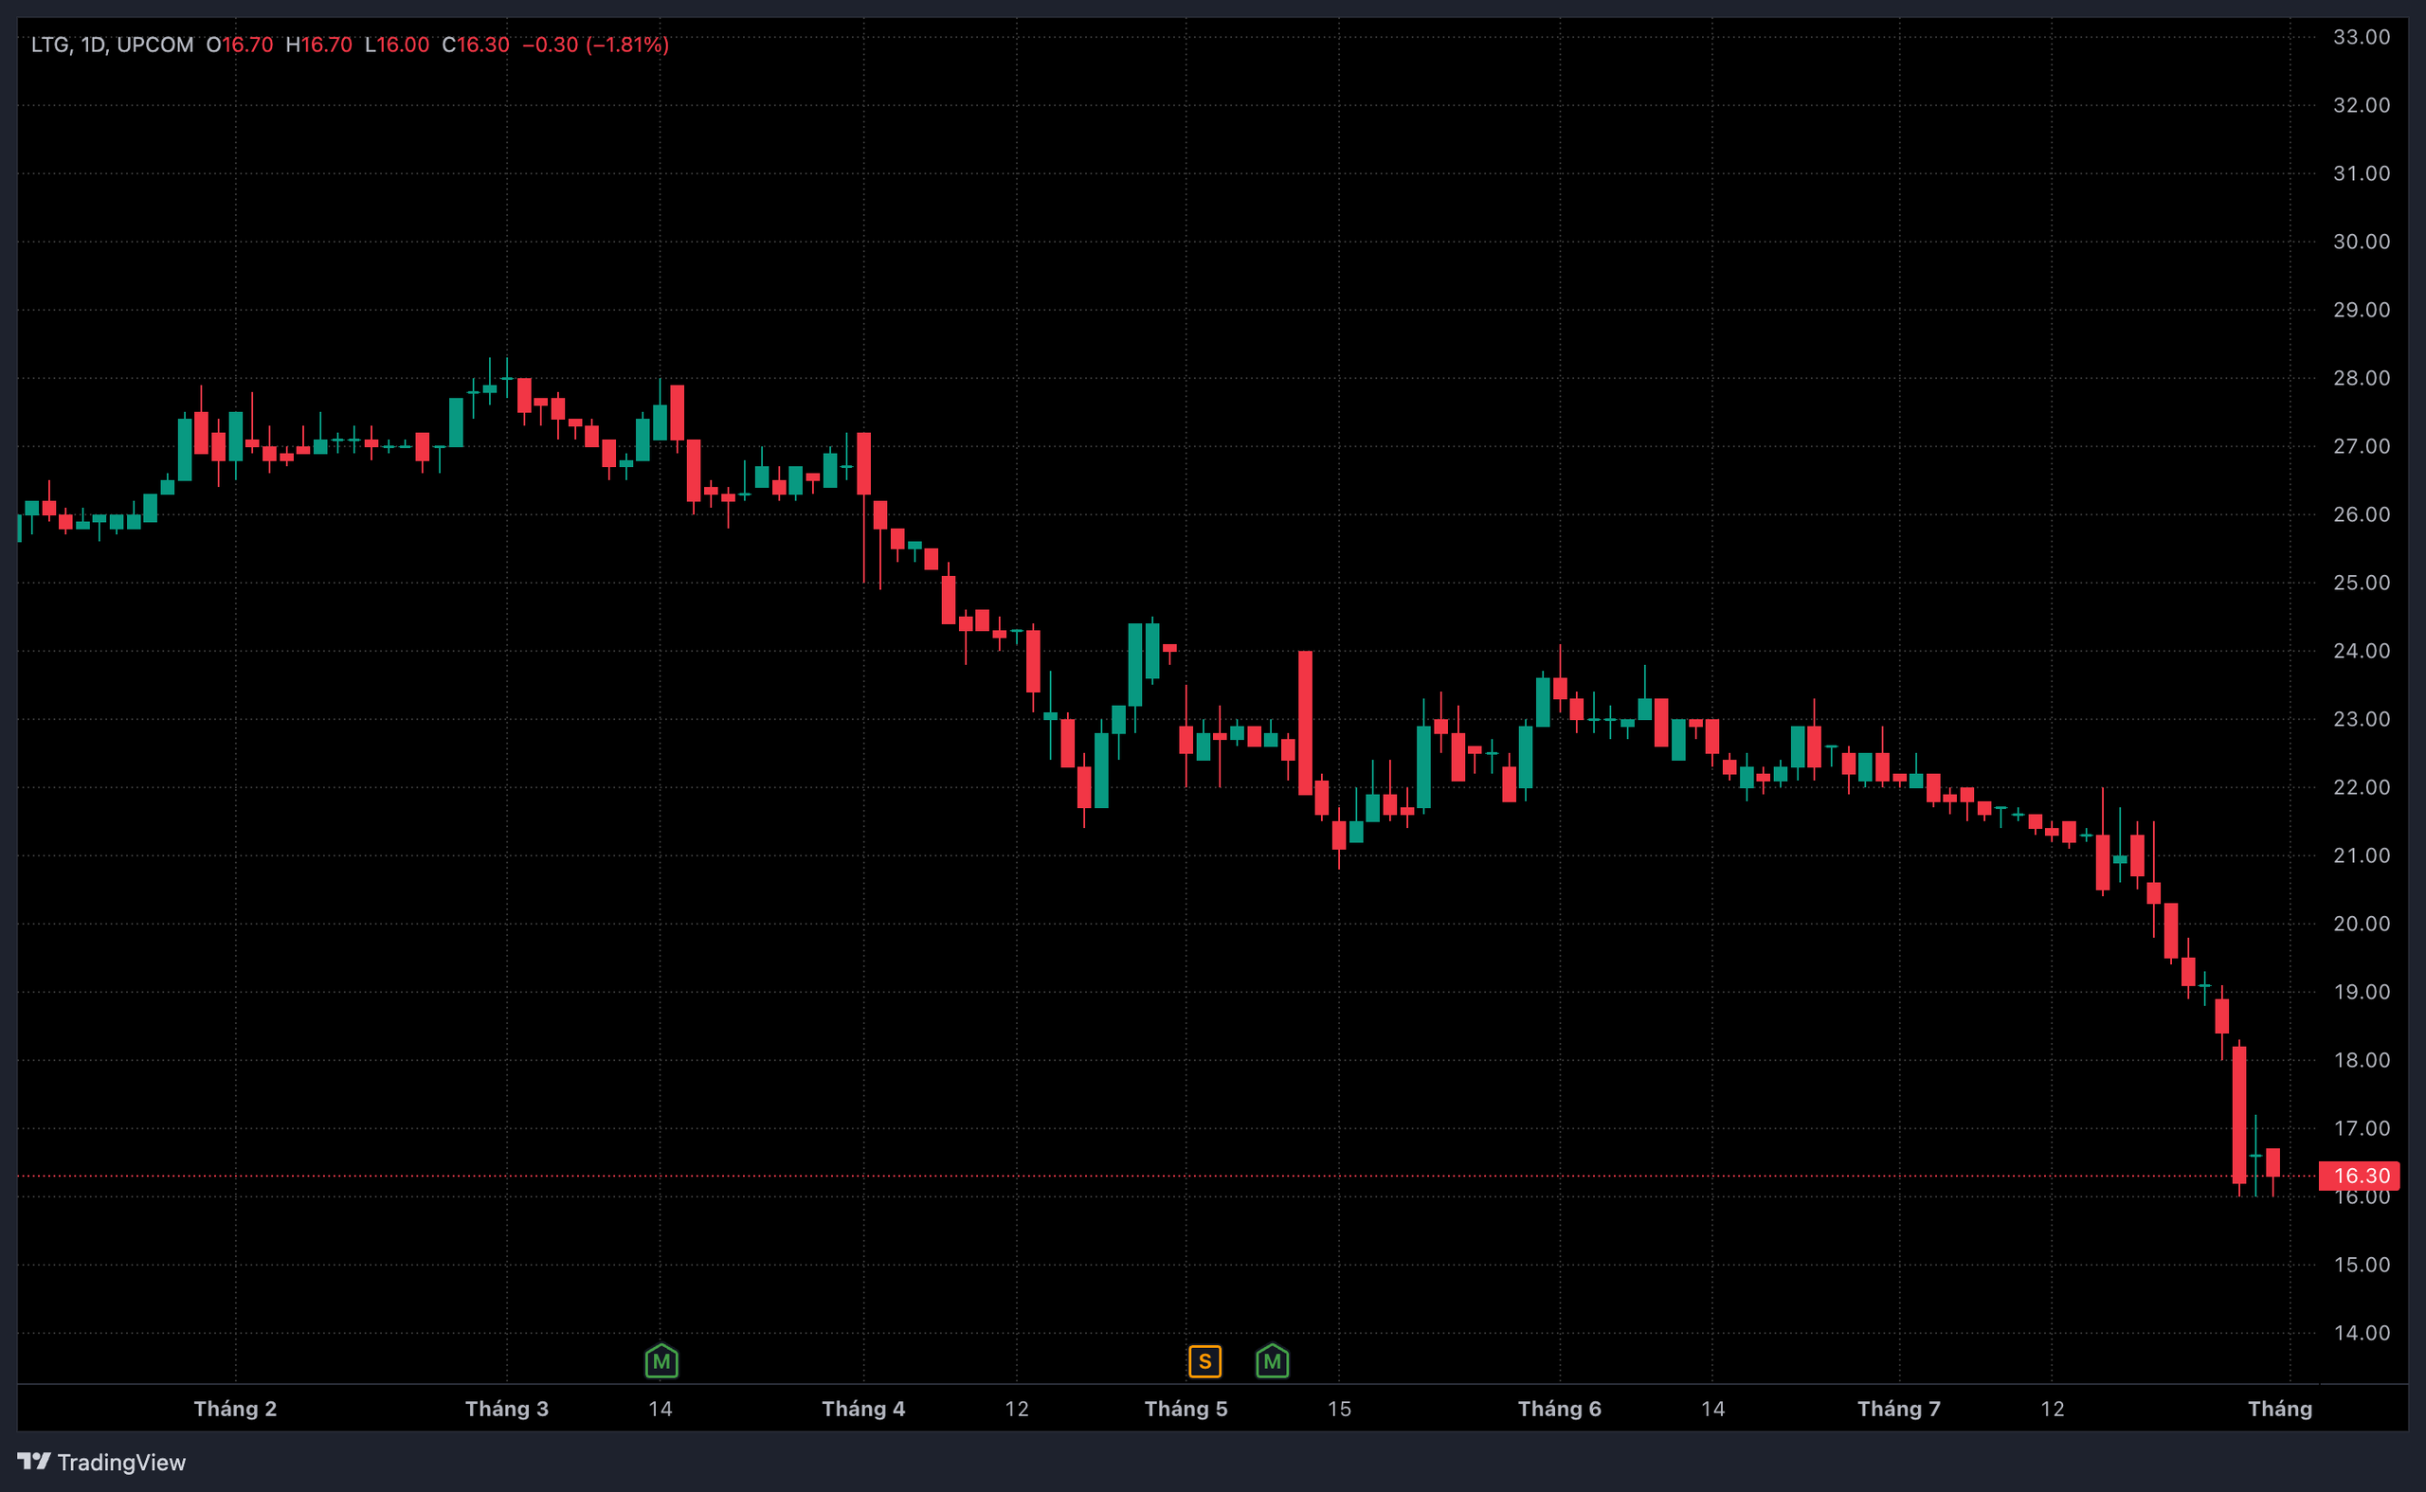Click the green M marker before 15 May

(x=1272, y=1362)
